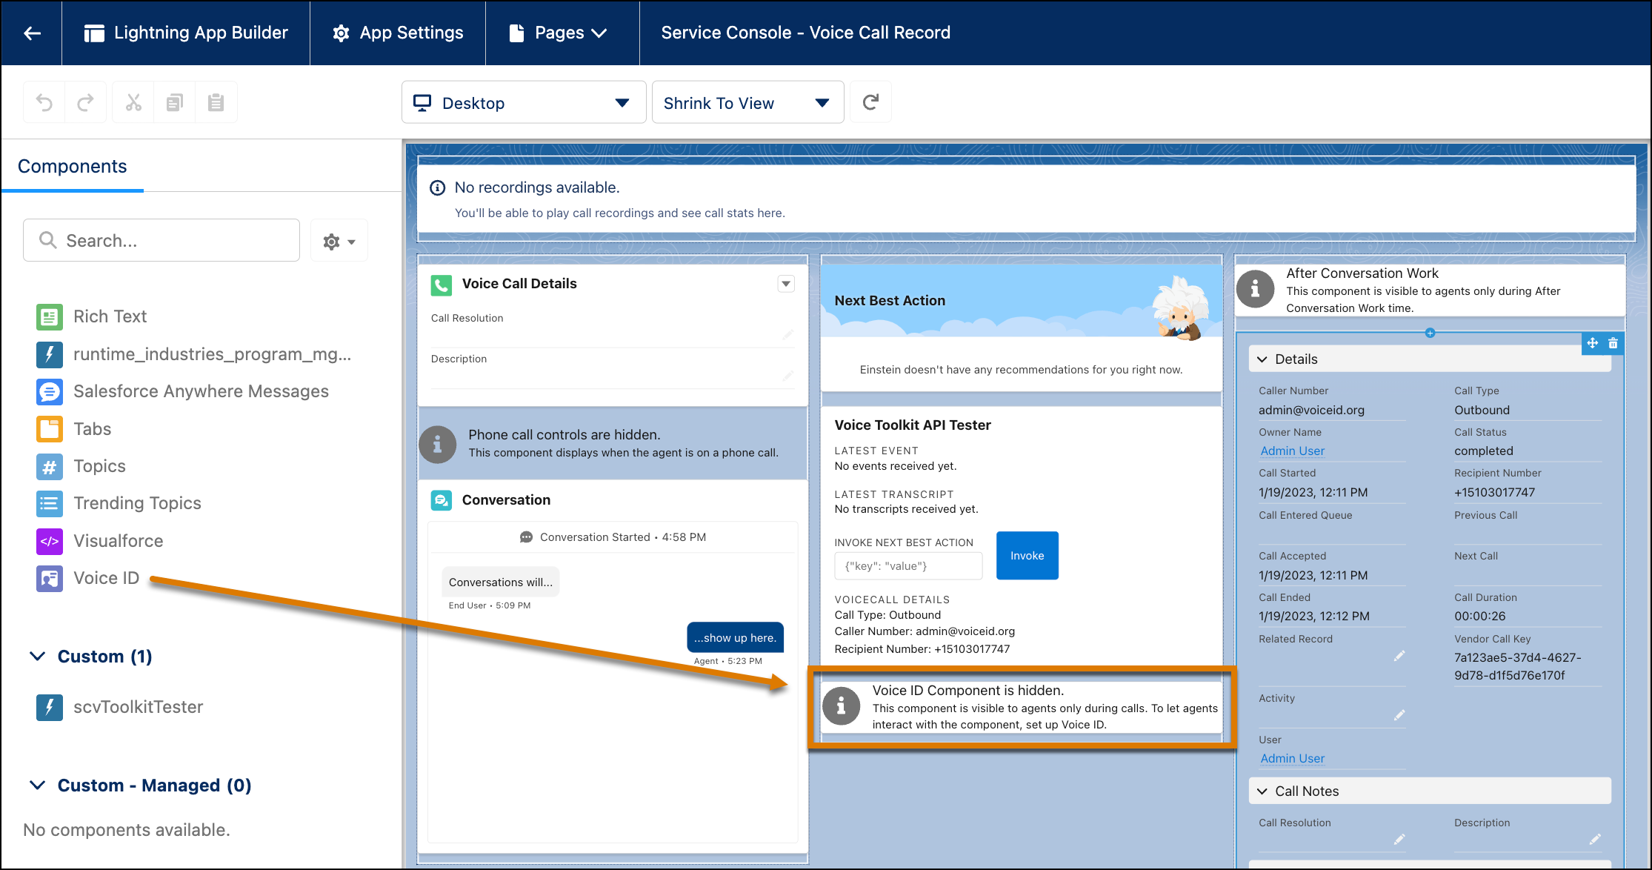Select the Components tab

tap(73, 167)
